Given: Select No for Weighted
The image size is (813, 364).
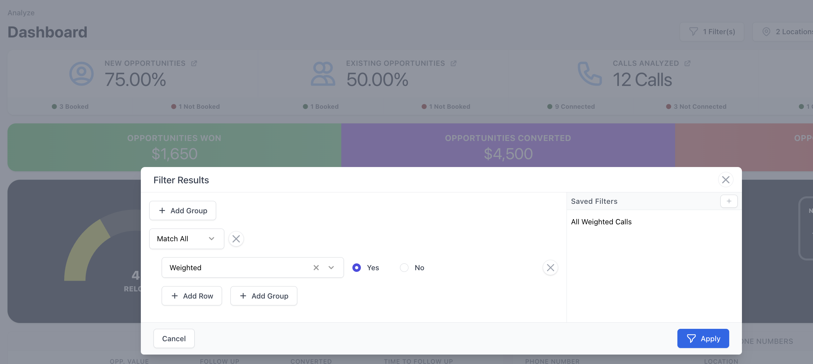Looking at the screenshot, I should coord(404,268).
